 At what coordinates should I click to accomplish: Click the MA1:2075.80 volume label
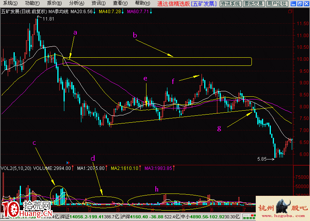91,168
